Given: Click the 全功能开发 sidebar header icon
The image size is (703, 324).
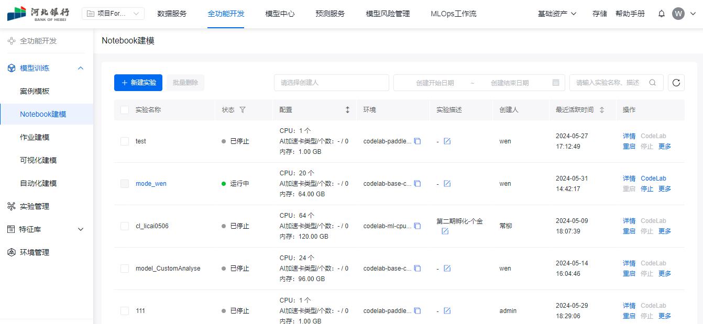Looking at the screenshot, I should tap(12, 41).
